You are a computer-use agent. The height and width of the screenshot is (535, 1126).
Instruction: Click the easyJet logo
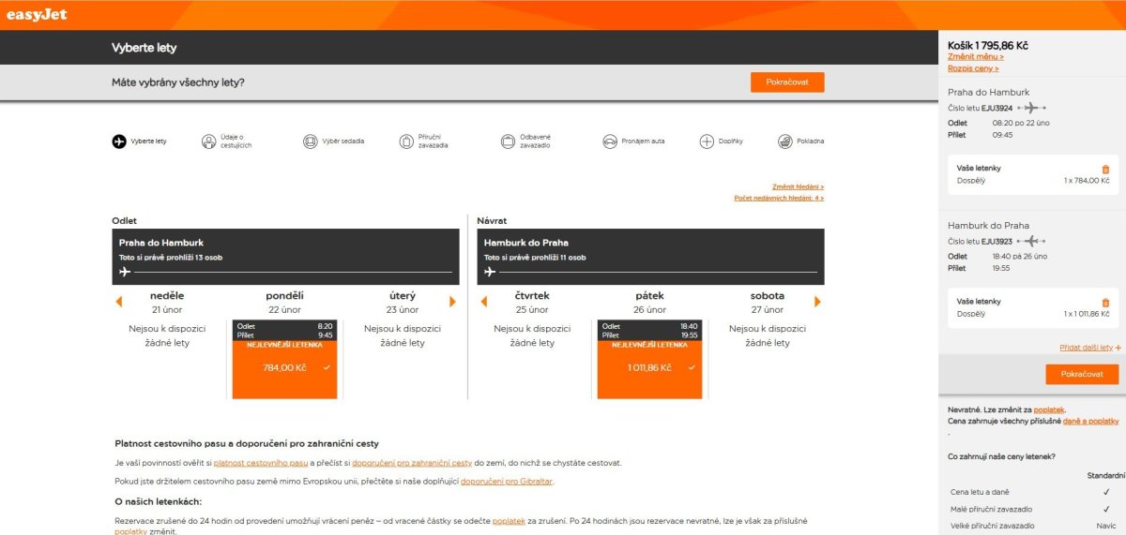click(37, 14)
